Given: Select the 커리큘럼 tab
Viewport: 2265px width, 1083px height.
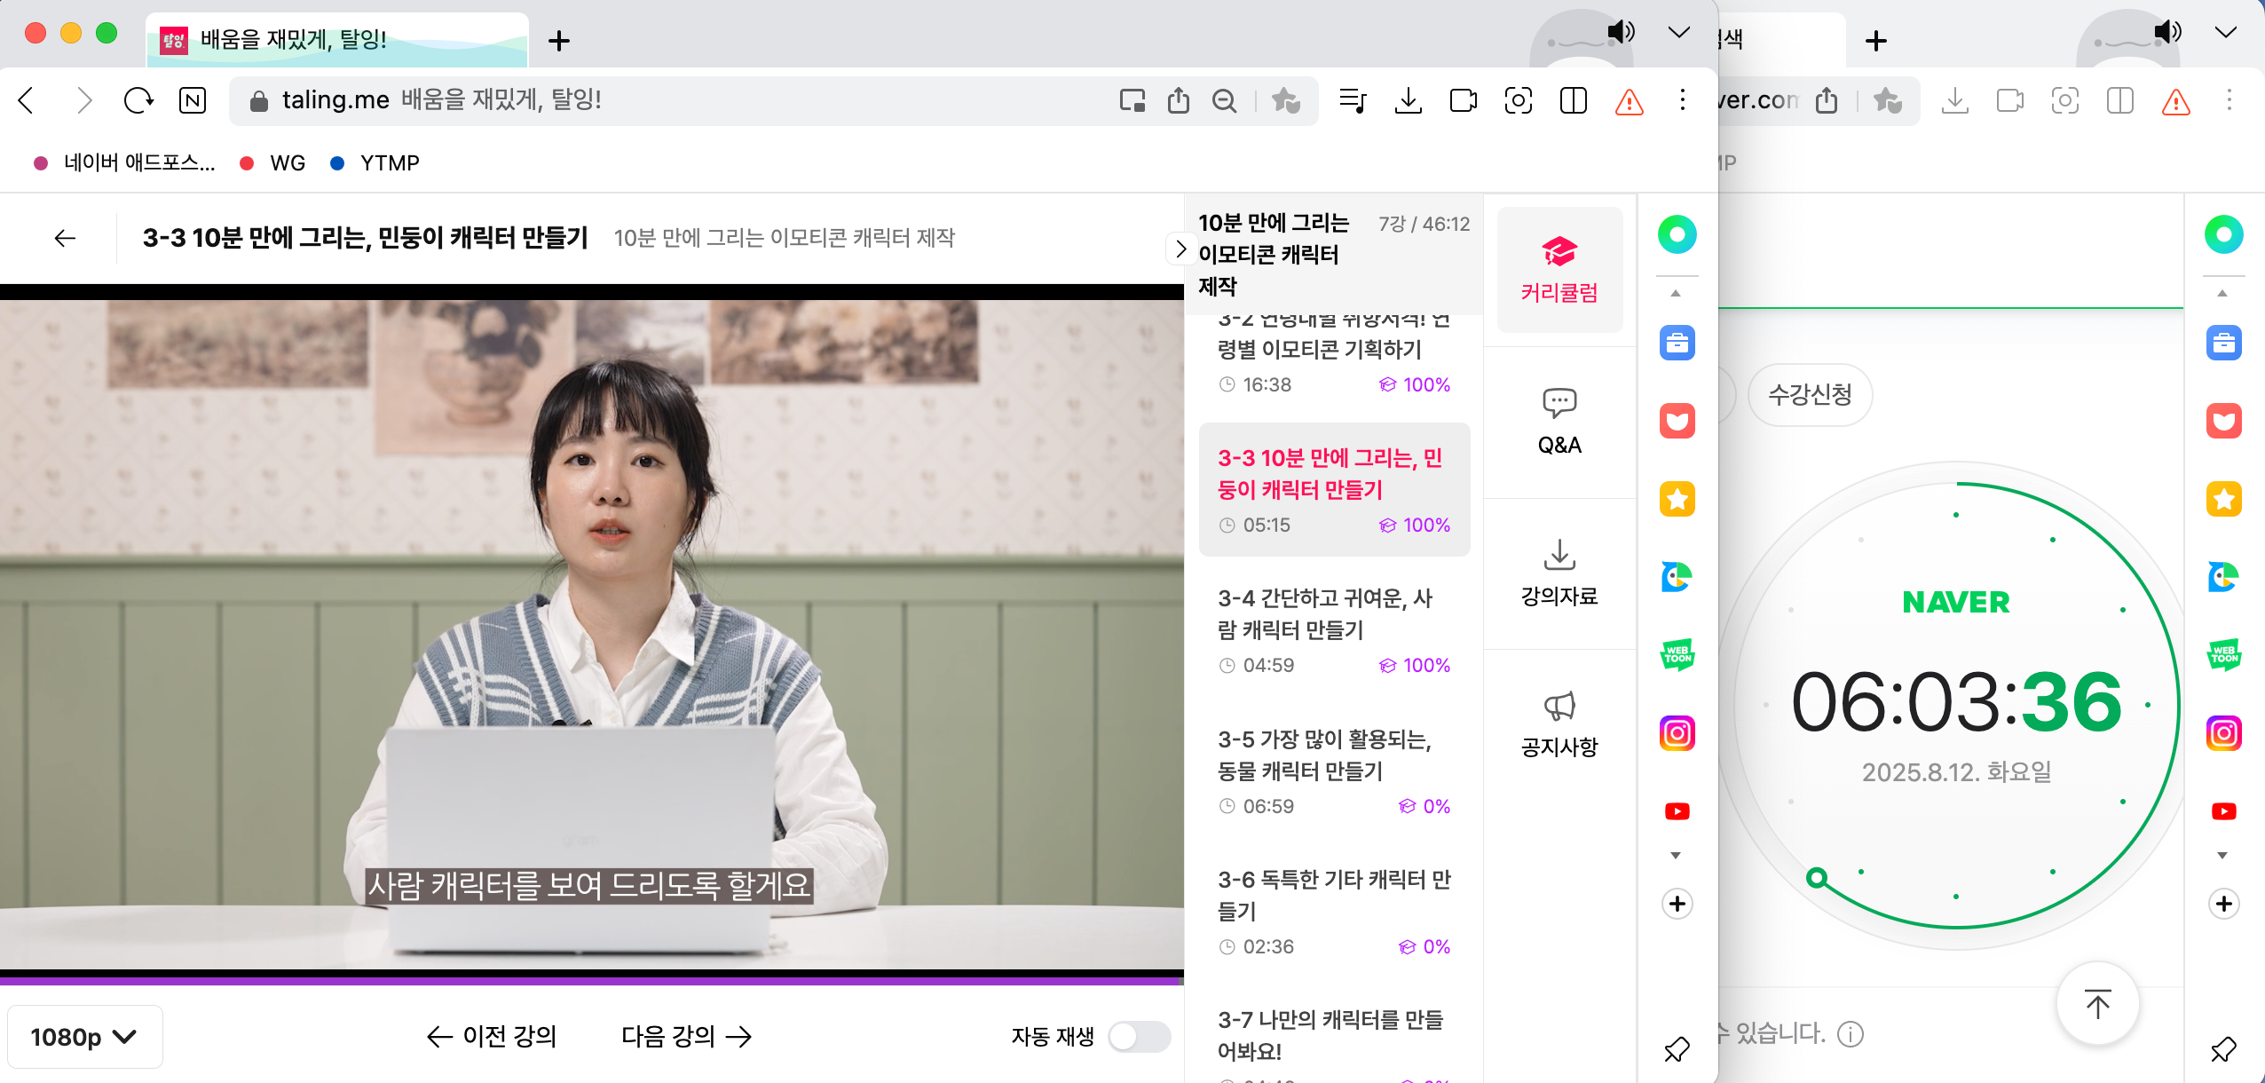Looking at the screenshot, I should (1559, 269).
